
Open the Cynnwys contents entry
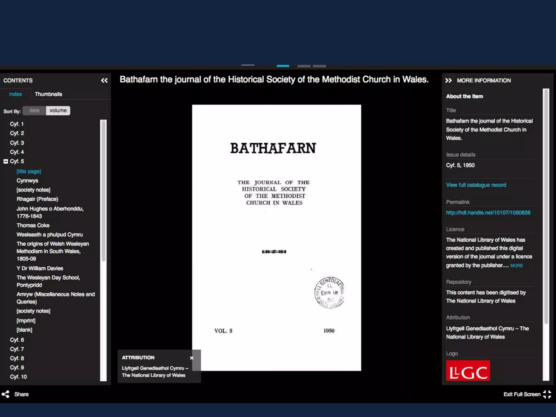pos(27,181)
